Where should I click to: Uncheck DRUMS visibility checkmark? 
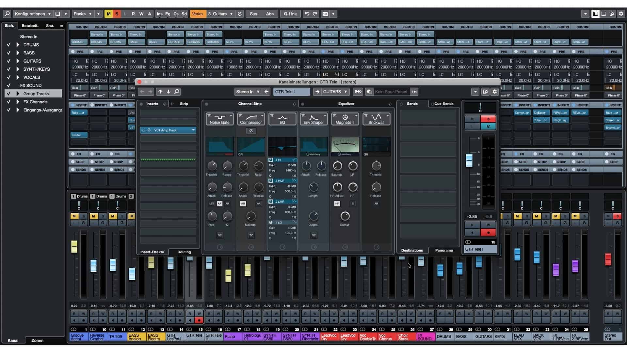point(9,45)
